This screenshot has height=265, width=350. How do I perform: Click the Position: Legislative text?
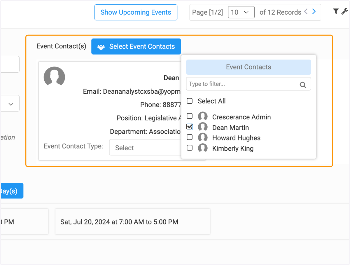tap(148, 118)
